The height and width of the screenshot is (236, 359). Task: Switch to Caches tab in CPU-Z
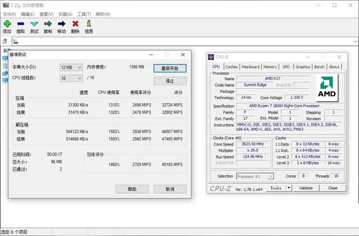click(232, 67)
